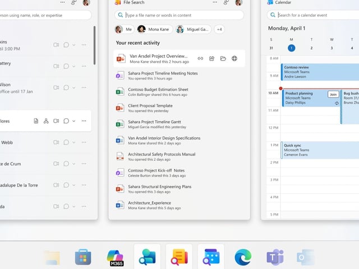Open the File Search people icon beside ellipsis
This screenshot has width=359, height=269.
click(x=226, y=2)
